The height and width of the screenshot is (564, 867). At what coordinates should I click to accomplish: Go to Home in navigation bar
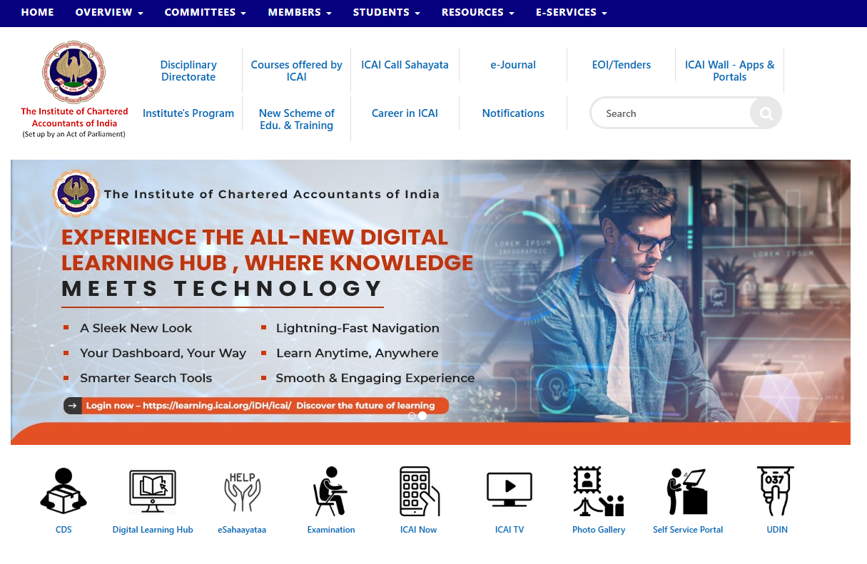click(x=37, y=12)
